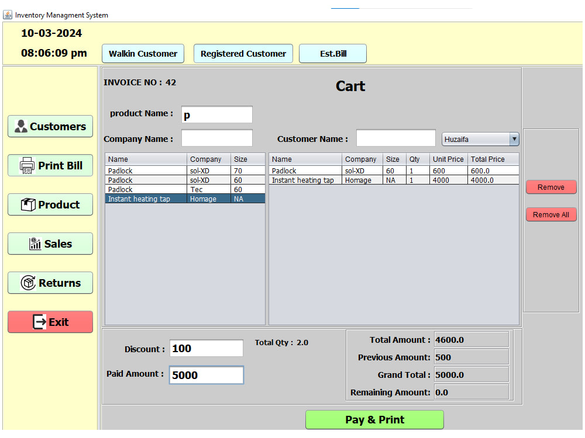585x438 pixels.
Task: Click the Walkin Customer button
Action: point(143,53)
